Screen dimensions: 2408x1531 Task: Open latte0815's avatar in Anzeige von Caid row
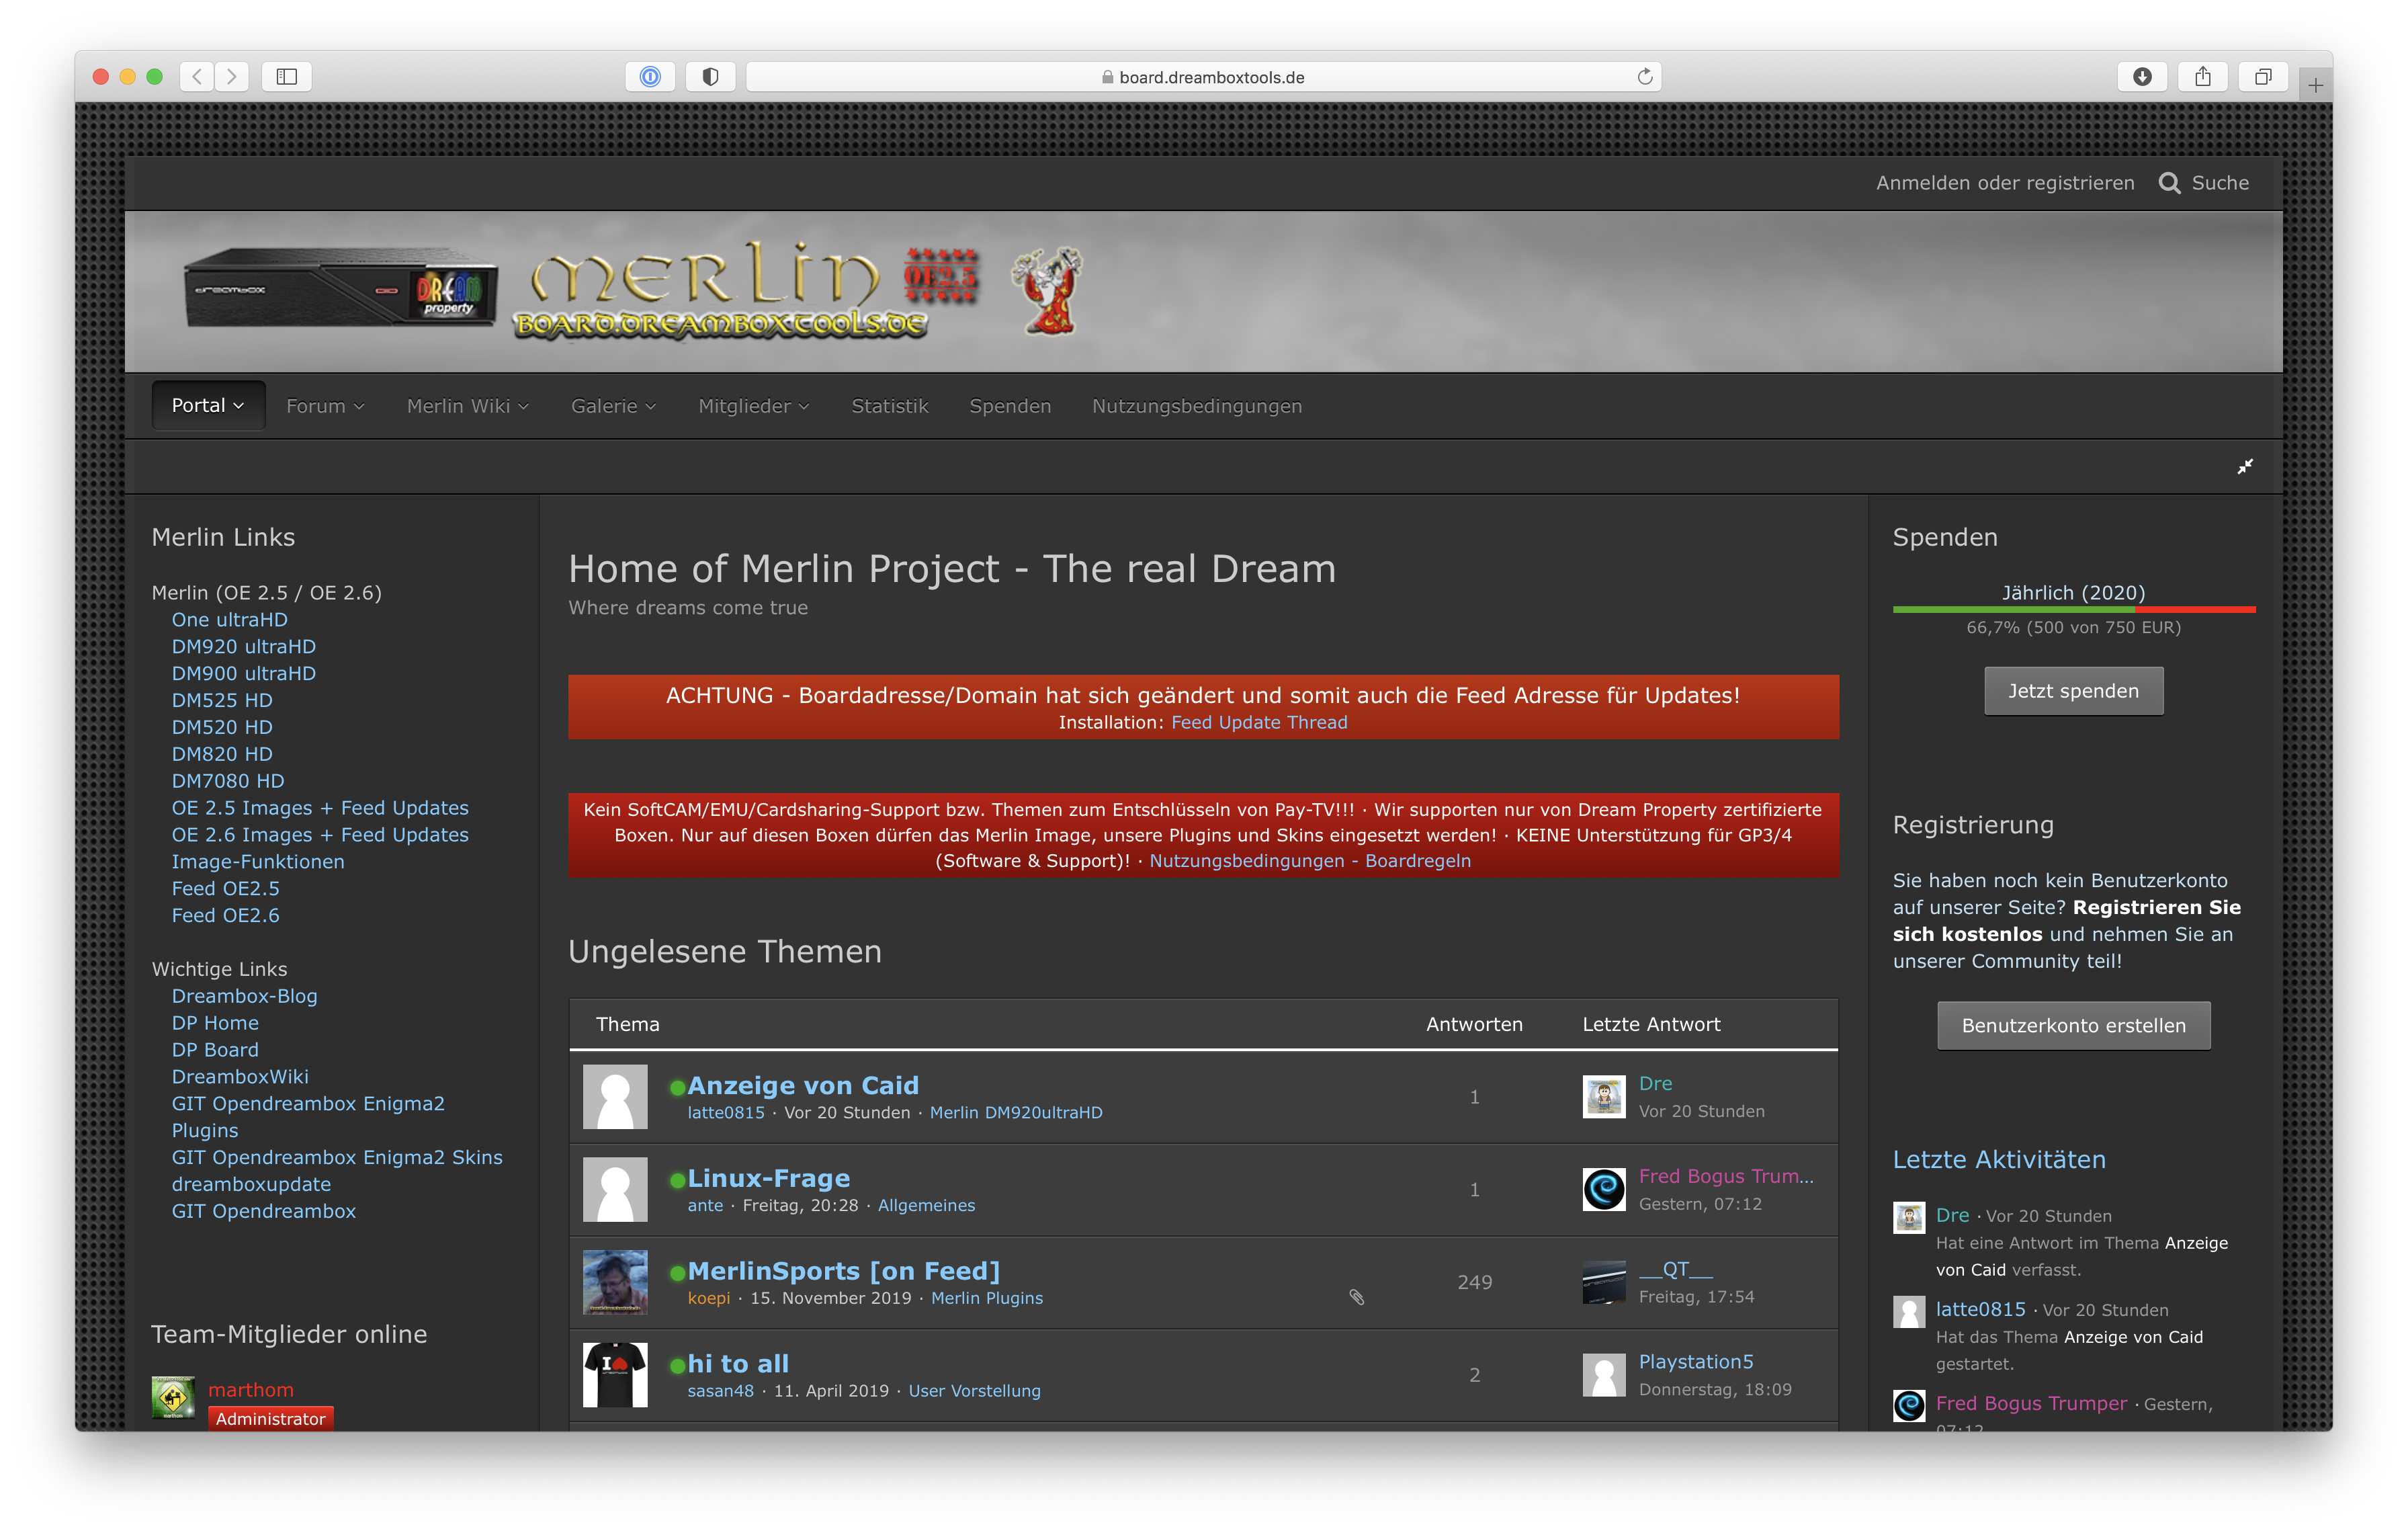click(615, 1097)
